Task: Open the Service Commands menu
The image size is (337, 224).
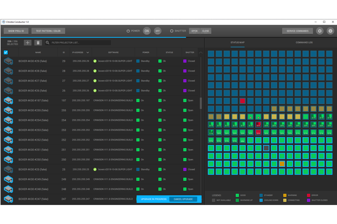Action: 297,31
